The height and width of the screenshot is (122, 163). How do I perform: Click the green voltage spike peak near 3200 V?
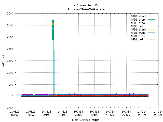pos(53,21)
